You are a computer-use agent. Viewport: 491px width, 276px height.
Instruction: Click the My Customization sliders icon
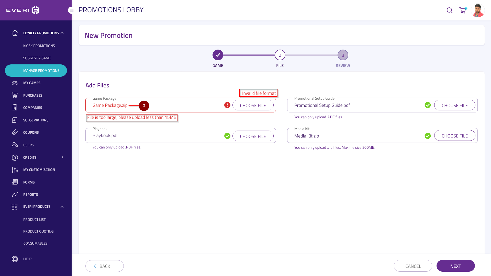(15, 170)
